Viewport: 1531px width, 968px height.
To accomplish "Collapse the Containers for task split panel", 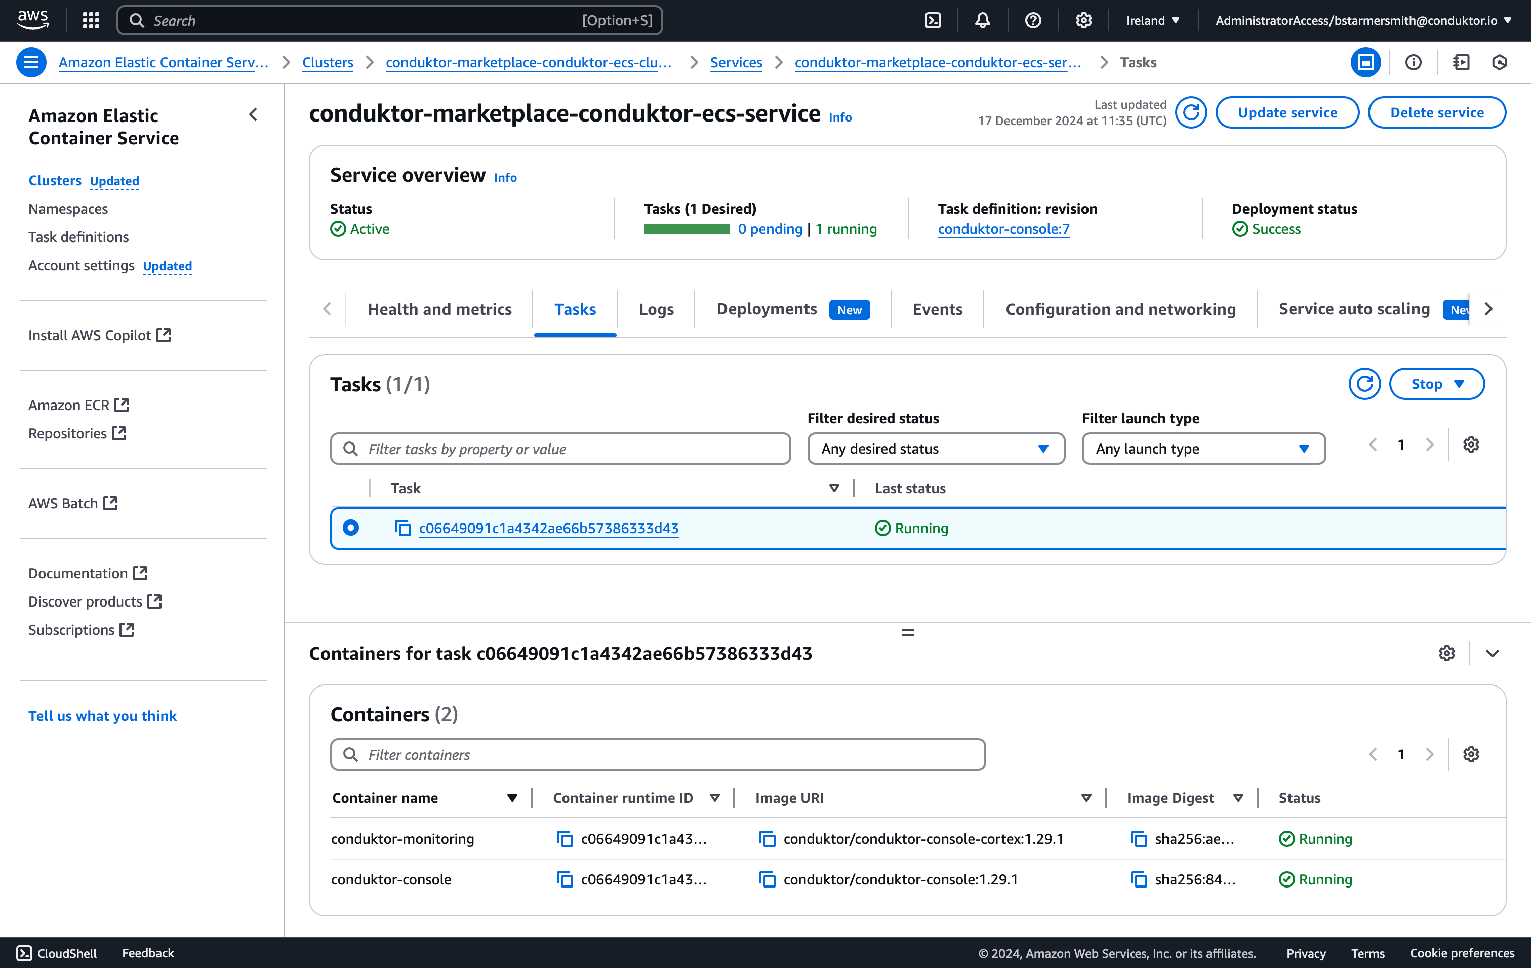I will [x=1492, y=654].
